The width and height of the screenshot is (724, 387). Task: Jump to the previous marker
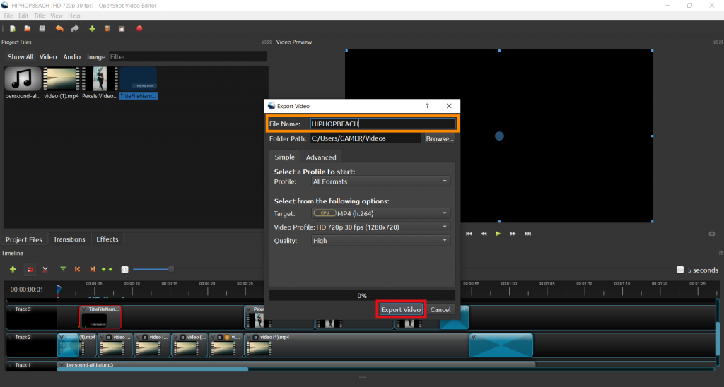(78, 269)
